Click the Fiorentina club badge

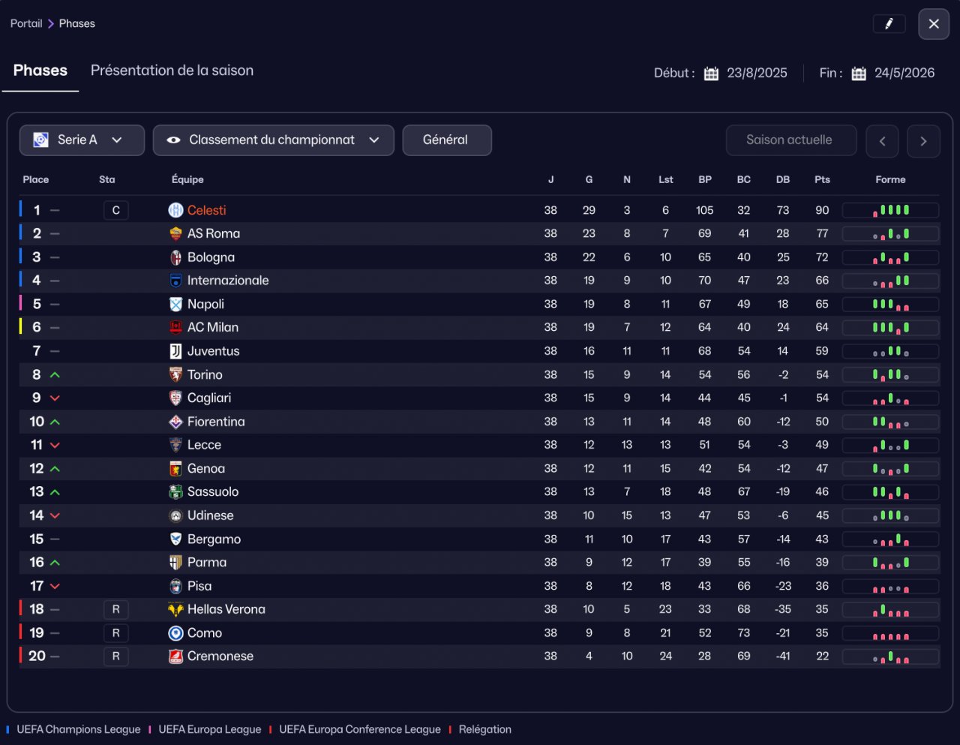click(x=175, y=422)
